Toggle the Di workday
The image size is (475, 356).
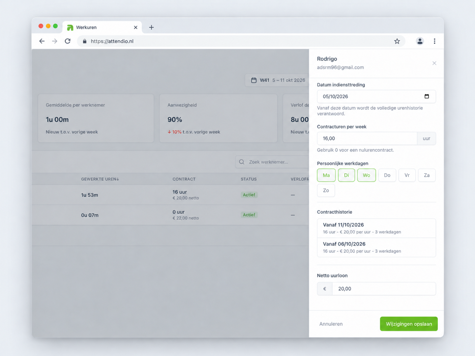tap(346, 175)
